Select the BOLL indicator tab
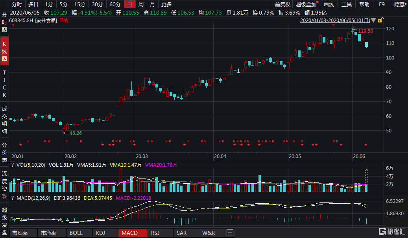Viewport: 408px width, 238px height. [76, 233]
